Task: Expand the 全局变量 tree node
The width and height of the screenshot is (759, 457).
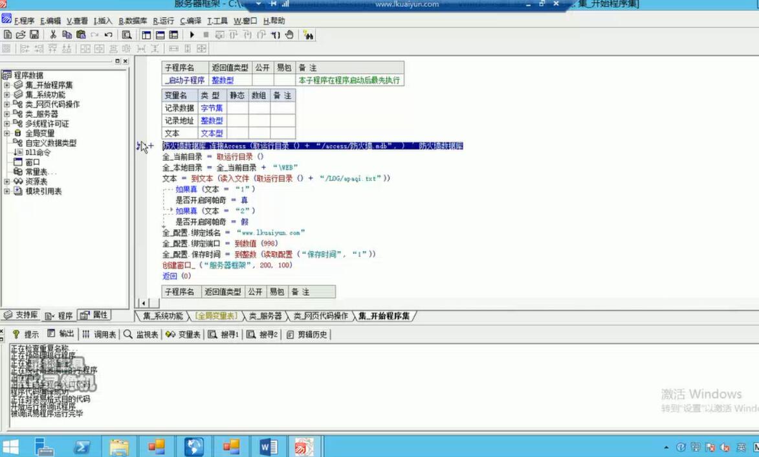Action: tap(6, 133)
